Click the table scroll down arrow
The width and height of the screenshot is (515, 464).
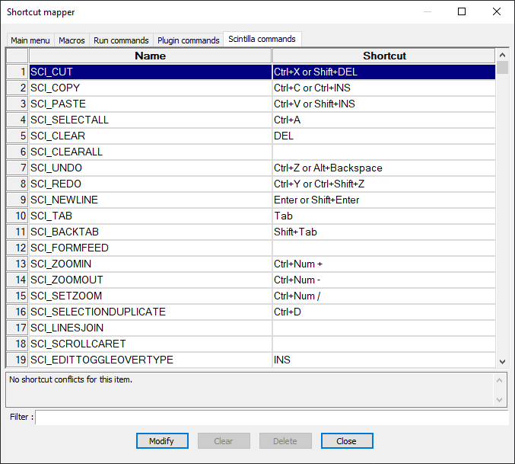pos(502,362)
